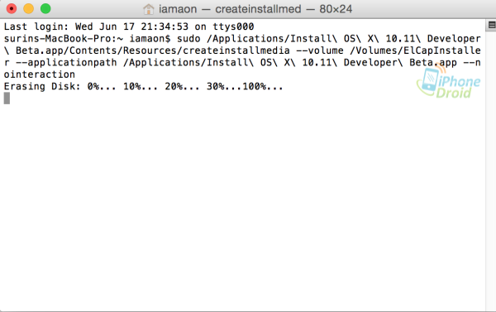The width and height of the screenshot is (496, 312).
Task: Click the "/Volumes/ElCapInstalle" path text
Action: 415,50
